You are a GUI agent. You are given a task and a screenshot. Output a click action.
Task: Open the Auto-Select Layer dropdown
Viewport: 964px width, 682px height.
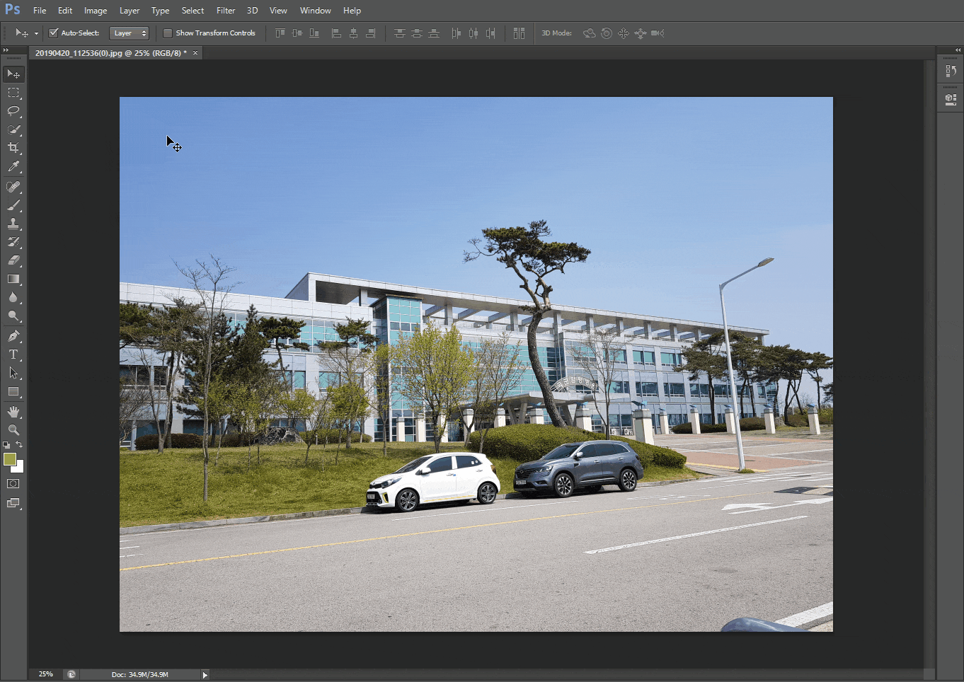(130, 33)
